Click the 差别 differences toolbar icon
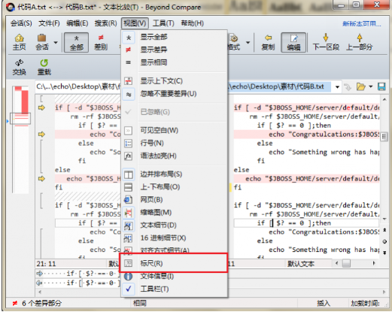Image resolution: width=392 pixels, height=312 pixels. [101, 42]
